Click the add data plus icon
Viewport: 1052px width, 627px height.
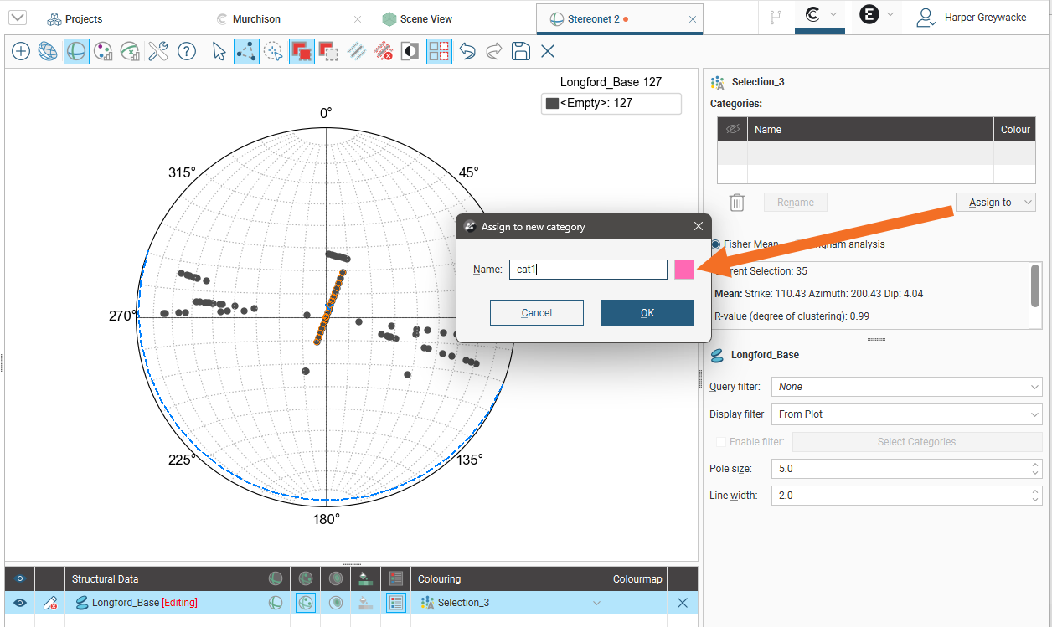pos(21,52)
